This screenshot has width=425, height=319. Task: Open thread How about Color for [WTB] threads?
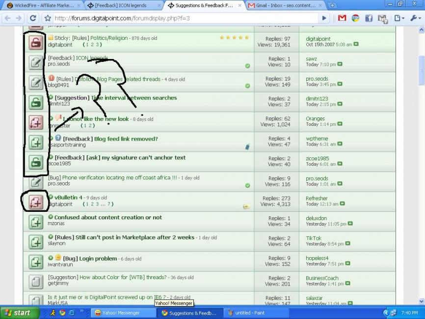click(123, 277)
